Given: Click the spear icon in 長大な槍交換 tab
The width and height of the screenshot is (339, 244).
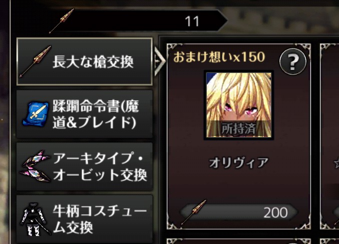Looking at the screenshot, I should click(x=35, y=61).
